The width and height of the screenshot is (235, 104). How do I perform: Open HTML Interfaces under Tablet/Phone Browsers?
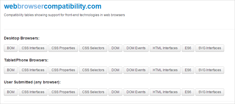click(165, 70)
